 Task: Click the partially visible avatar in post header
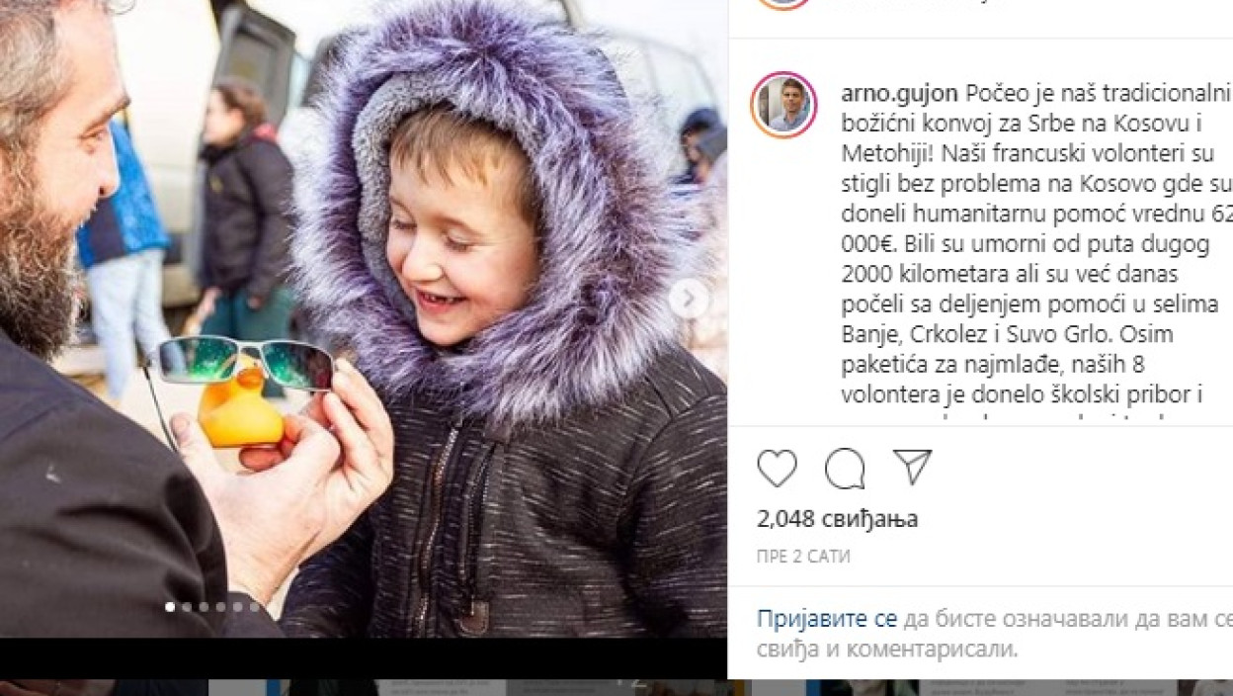pos(782,4)
